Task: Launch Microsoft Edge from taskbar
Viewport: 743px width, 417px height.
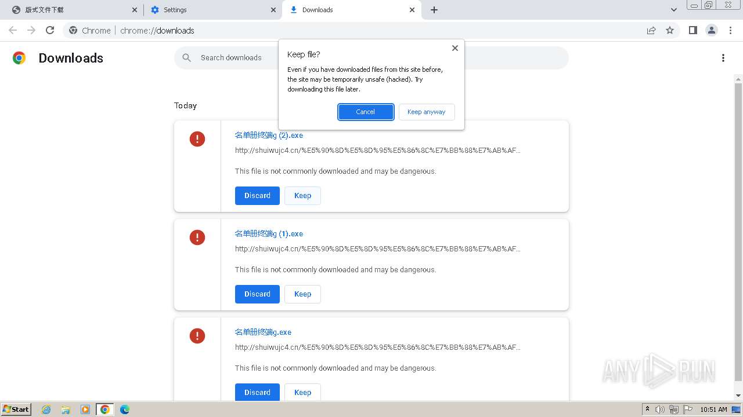Action: coord(125,409)
